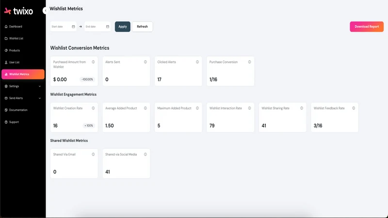388x218 pixels.
Task: Expand the Send Alerts submenu chevron
Action: 40,98
